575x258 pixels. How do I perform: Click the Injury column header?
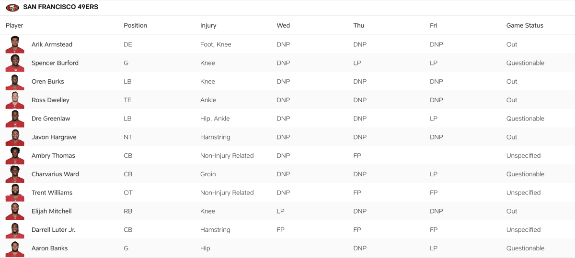tap(208, 25)
